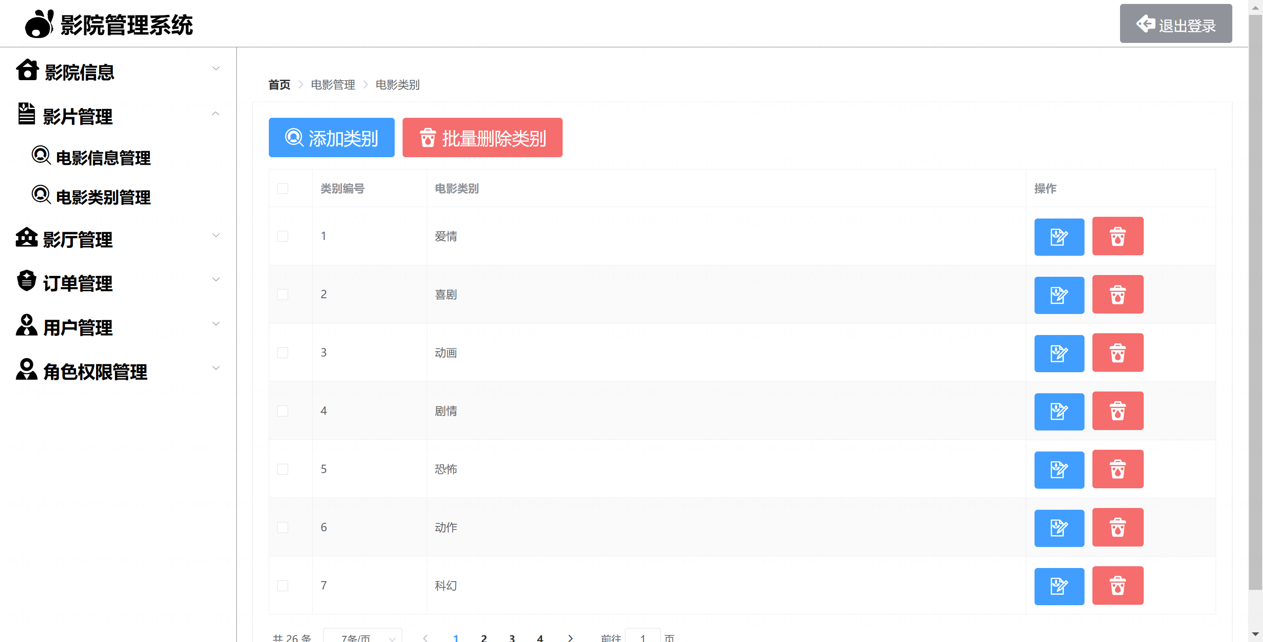Click the 添加类别 button
This screenshot has height=642, width=1263.
[x=332, y=138]
